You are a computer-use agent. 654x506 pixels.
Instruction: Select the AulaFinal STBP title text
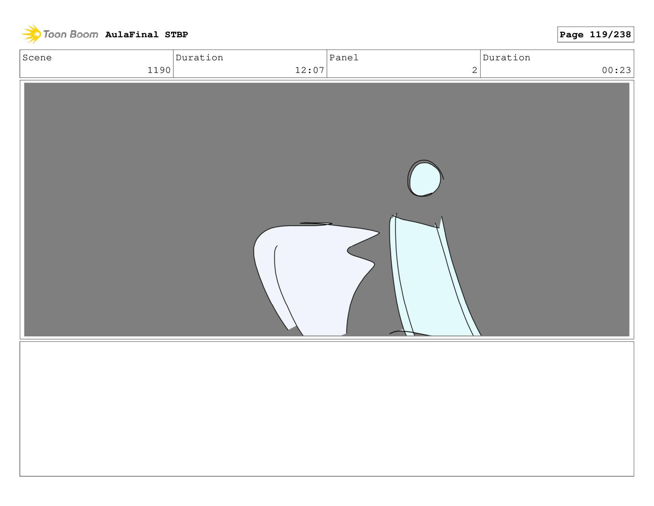146,35
